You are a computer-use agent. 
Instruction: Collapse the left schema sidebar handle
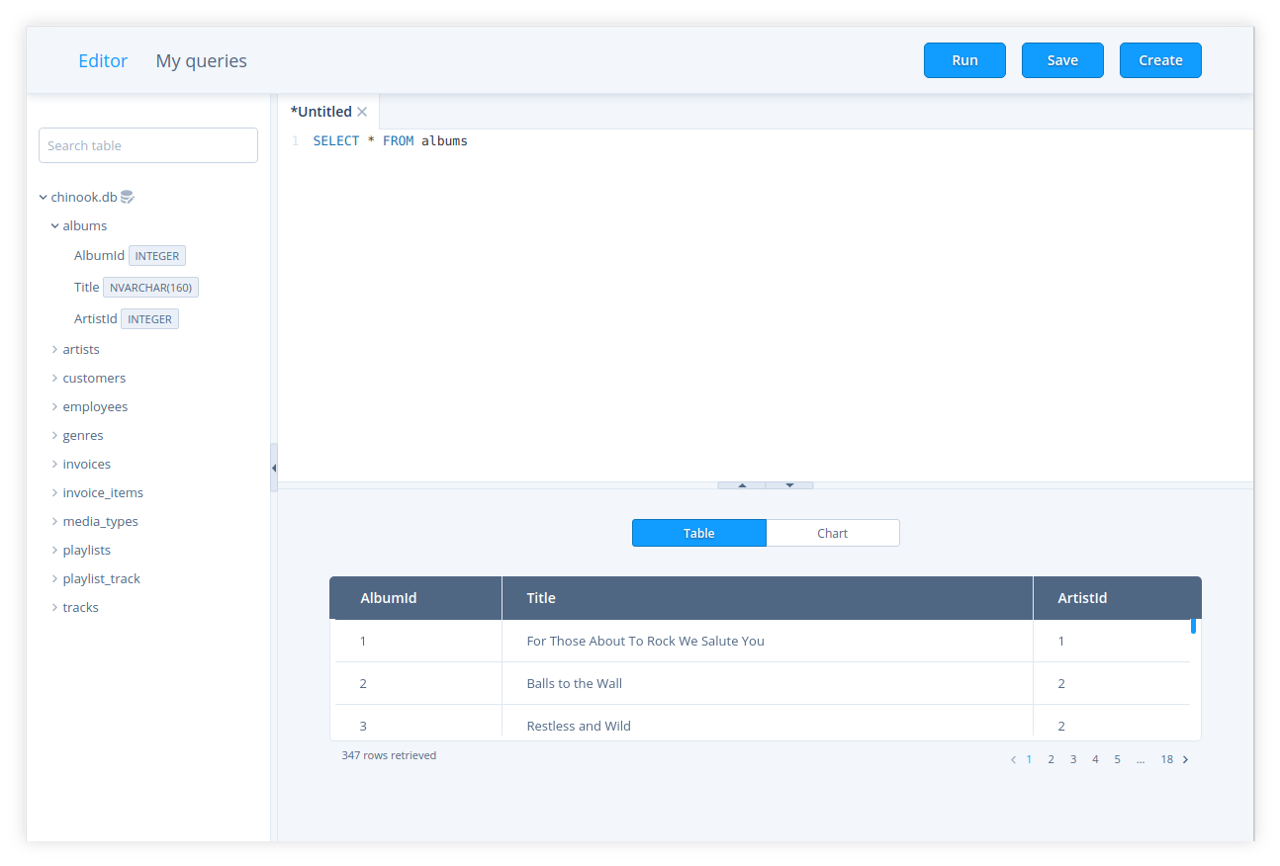[274, 468]
